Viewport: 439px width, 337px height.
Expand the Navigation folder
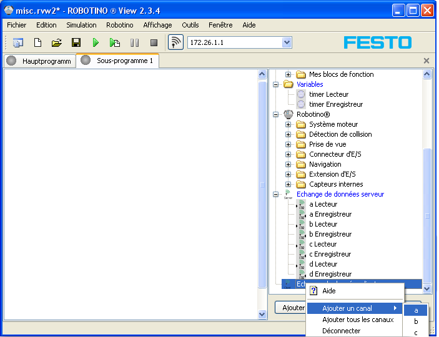[288, 164]
